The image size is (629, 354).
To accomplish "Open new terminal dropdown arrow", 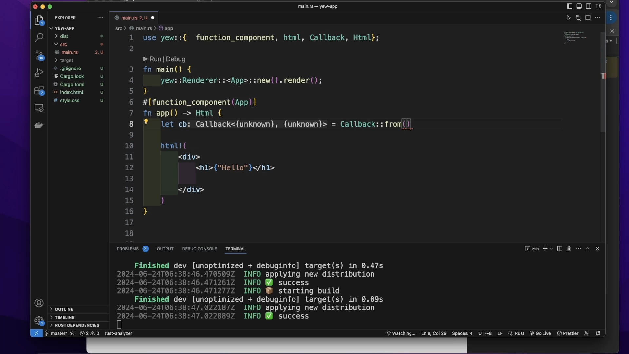I will 551,249.
